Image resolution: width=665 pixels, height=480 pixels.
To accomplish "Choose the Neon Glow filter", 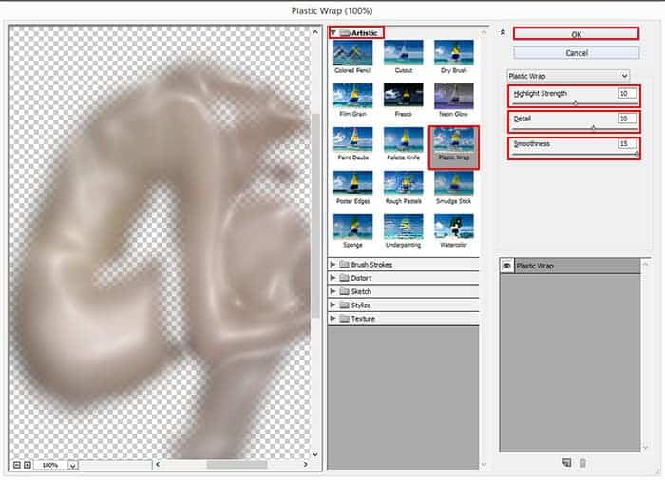I will click(453, 99).
